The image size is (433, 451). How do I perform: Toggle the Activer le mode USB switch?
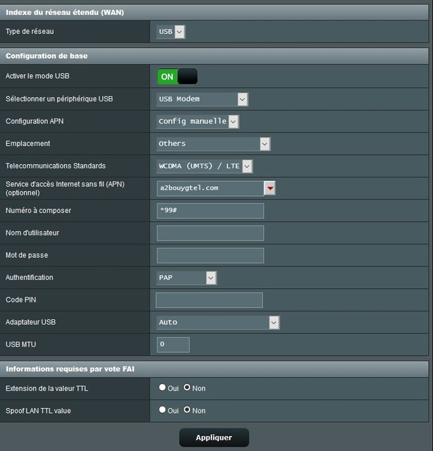(177, 76)
